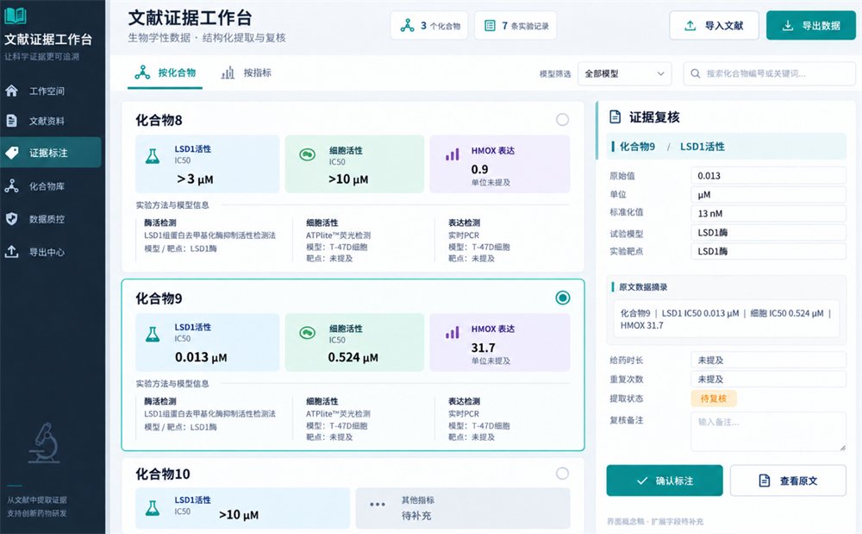The image size is (862, 534).
Task: Switch to the 按化合物 tab
Action: tap(166, 73)
